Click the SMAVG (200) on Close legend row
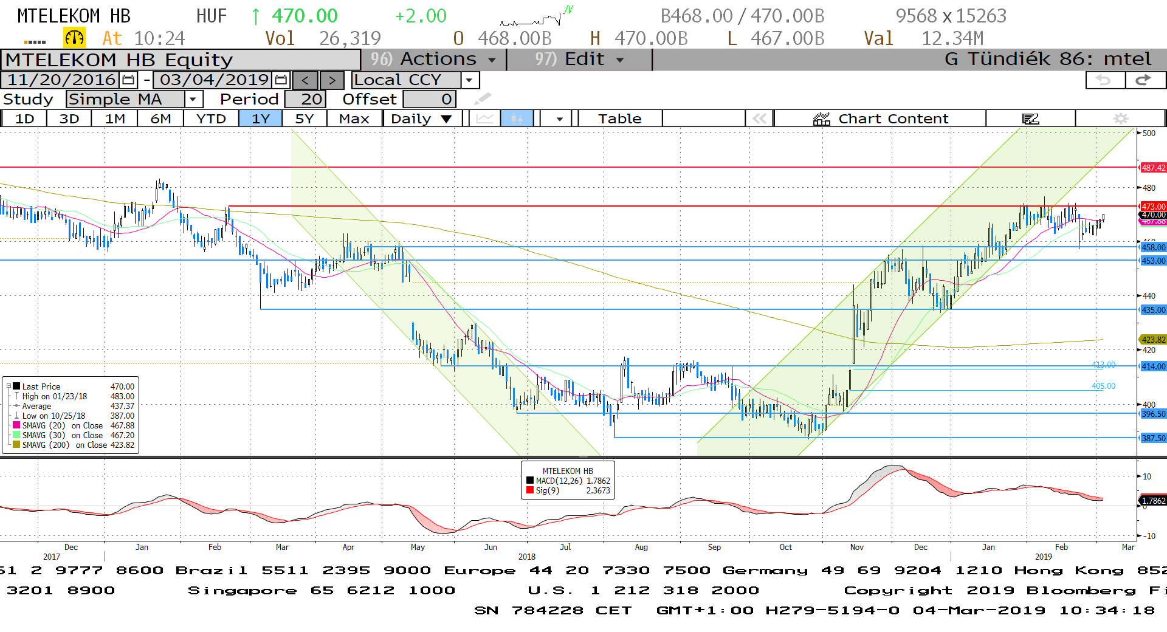Viewport: 1167px width, 632px height. pyautogui.click(x=74, y=445)
